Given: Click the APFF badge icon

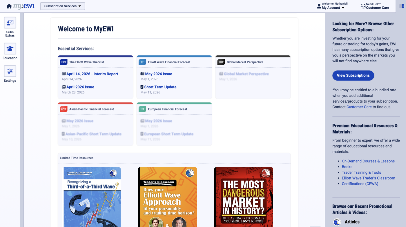Looking at the screenshot, I should coord(64,109).
